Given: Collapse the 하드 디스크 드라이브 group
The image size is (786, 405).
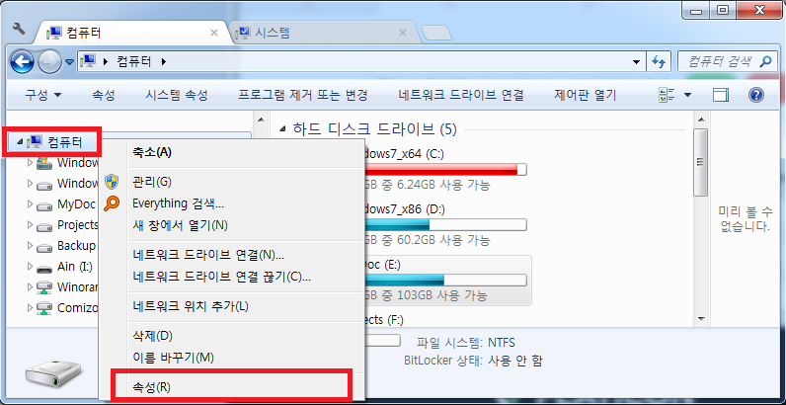Looking at the screenshot, I should pyautogui.click(x=282, y=129).
